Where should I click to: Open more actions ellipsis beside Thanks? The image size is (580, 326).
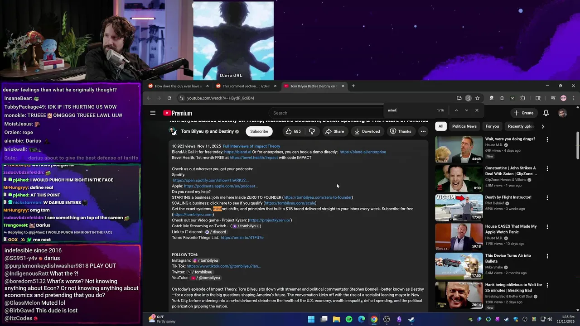tap(423, 131)
